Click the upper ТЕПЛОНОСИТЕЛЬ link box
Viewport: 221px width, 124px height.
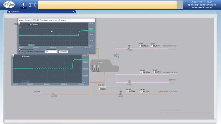pos(173,48)
